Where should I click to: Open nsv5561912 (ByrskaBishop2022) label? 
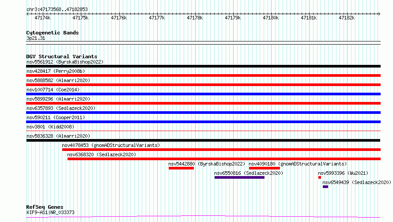(65, 62)
